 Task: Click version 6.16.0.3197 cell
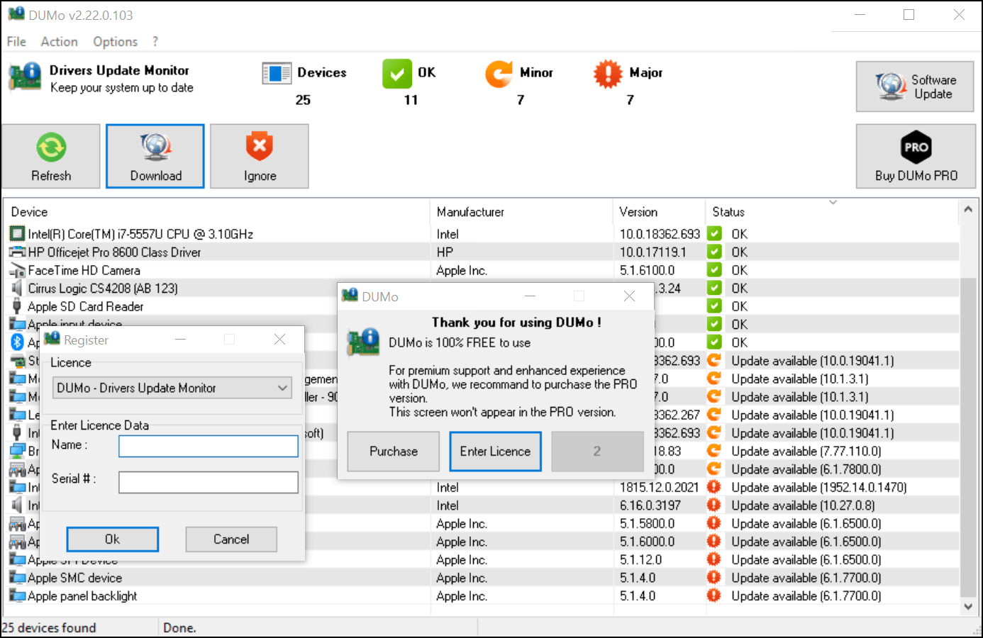[650, 505]
